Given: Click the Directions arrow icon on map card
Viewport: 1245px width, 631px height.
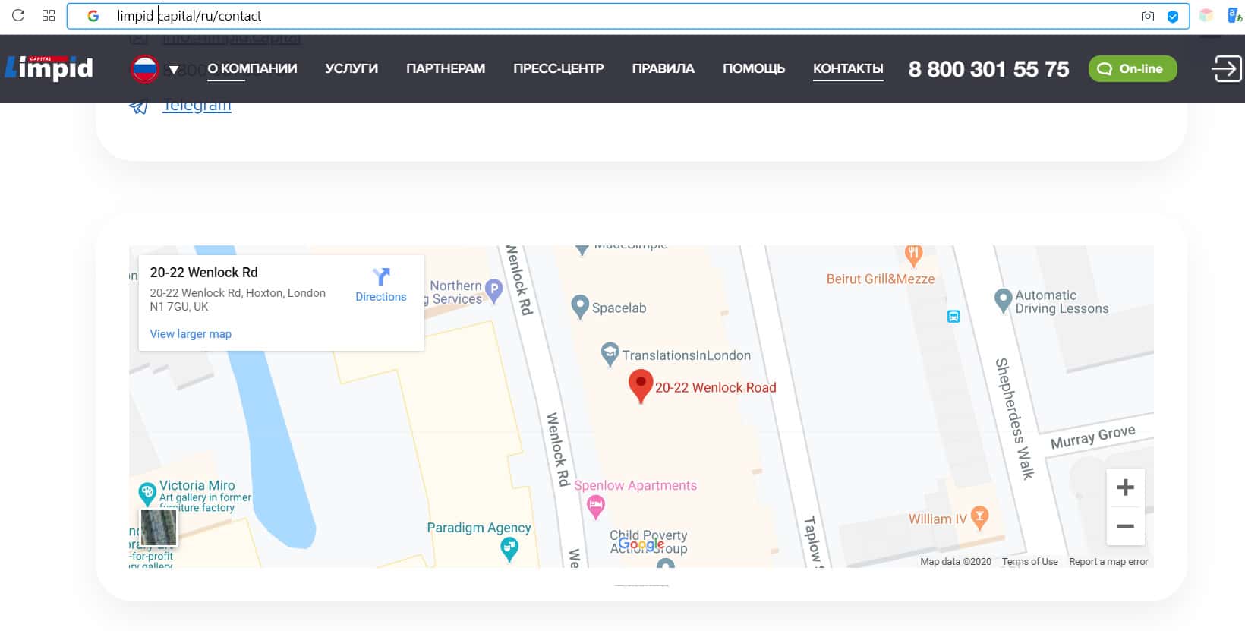Looking at the screenshot, I should [381, 277].
